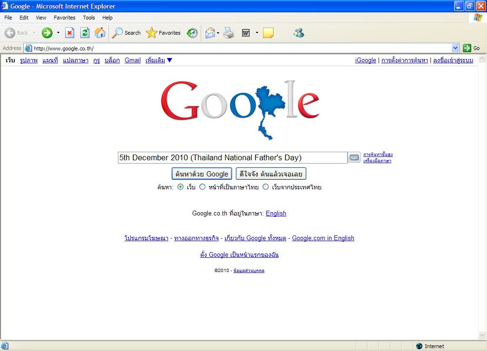487x351 pixels.
Task: Select the เว็บ radio button
Action: [x=180, y=187]
